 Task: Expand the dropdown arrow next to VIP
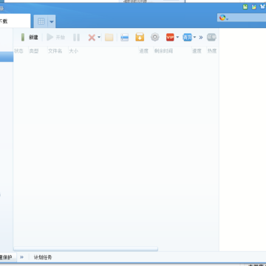coord(177,38)
